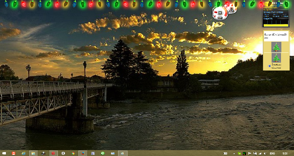Switch to the Firefox window
Viewport: 294px width, 156px height.
click(x=83, y=153)
